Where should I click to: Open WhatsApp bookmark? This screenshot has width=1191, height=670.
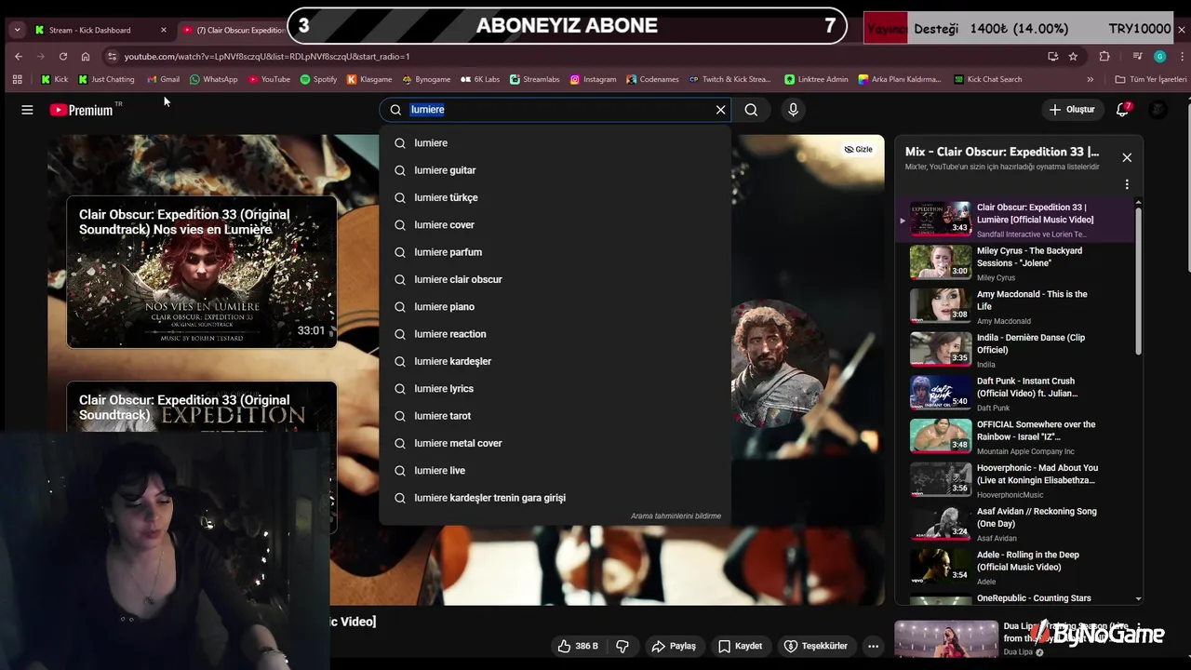click(213, 79)
